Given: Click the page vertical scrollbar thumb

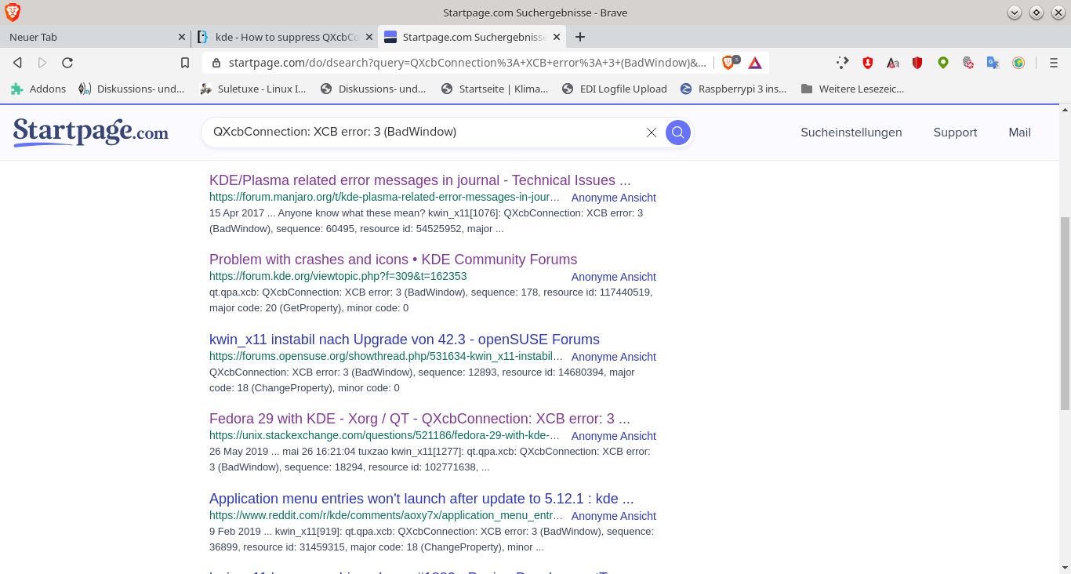Looking at the screenshot, I should (x=1065, y=314).
